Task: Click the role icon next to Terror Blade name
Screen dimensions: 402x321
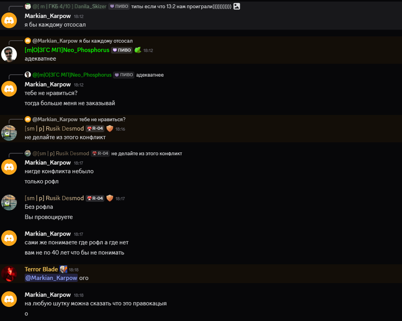Action: 63,269
